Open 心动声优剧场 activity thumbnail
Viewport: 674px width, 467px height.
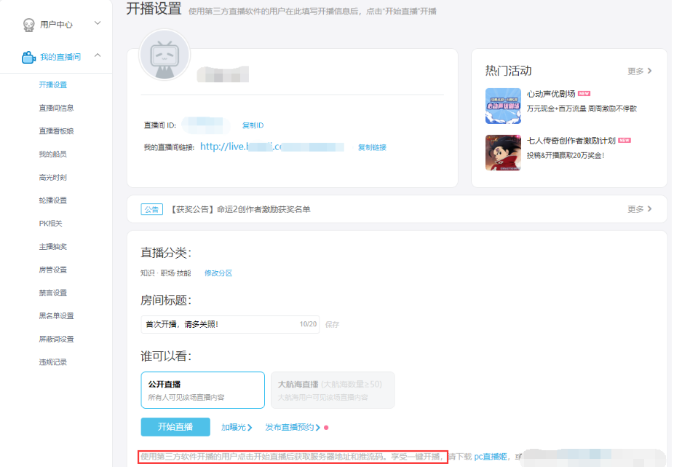503,106
